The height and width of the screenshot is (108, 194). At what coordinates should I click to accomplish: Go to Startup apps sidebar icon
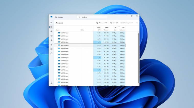click(51, 40)
